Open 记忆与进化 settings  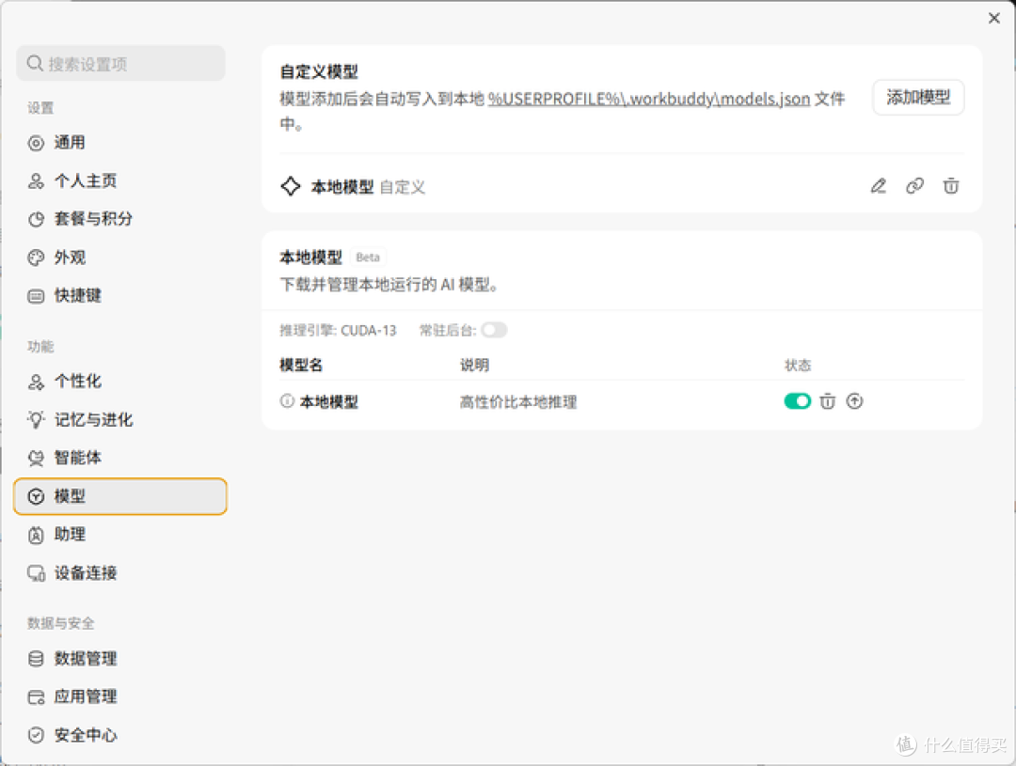pos(120,419)
